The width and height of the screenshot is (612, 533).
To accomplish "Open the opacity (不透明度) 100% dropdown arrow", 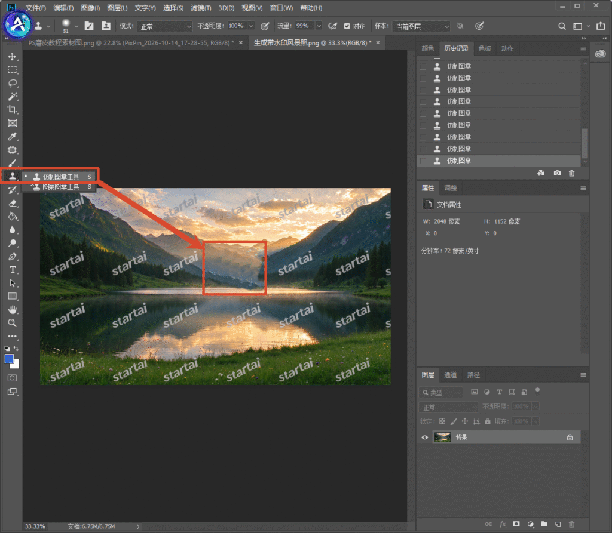I will 251,26.
